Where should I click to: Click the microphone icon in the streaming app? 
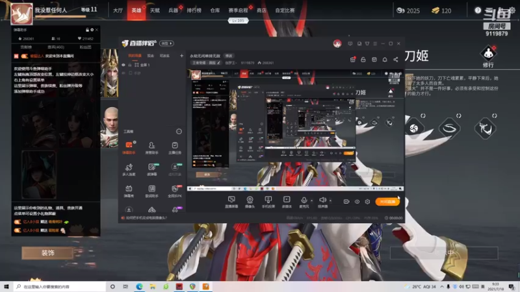pos(304,200)
